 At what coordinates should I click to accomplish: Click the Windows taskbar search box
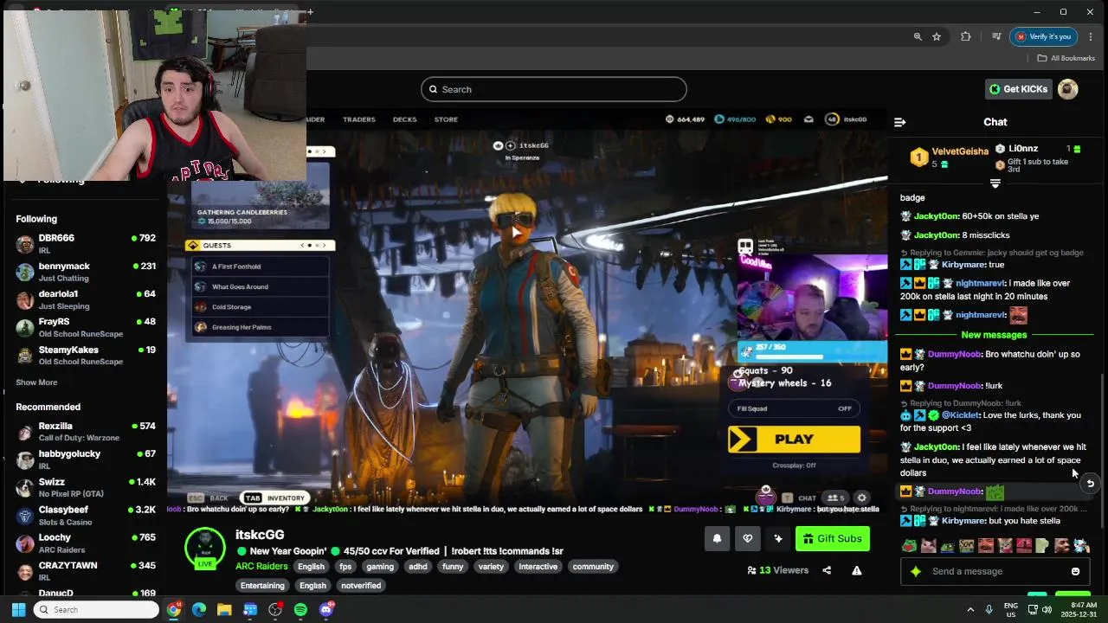click(97, 609)
